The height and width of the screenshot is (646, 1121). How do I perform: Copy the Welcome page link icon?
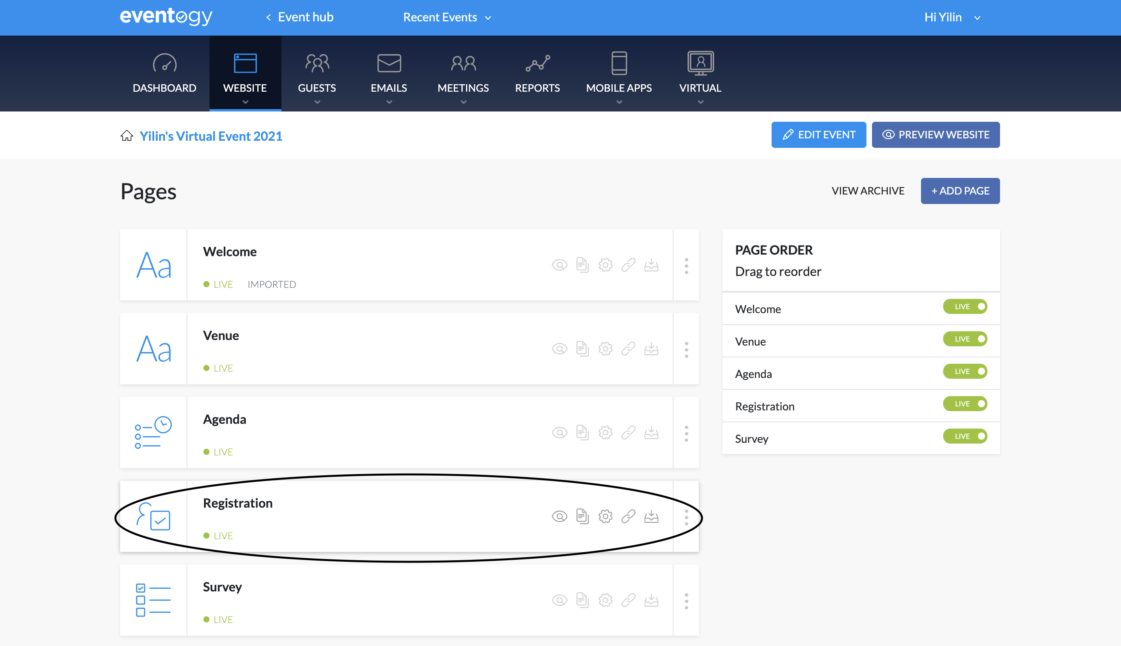[x=628, y=265]
